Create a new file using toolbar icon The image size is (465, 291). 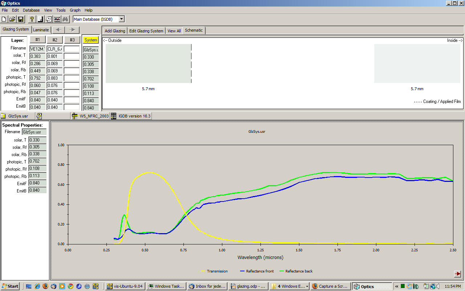tap(4, 19)
